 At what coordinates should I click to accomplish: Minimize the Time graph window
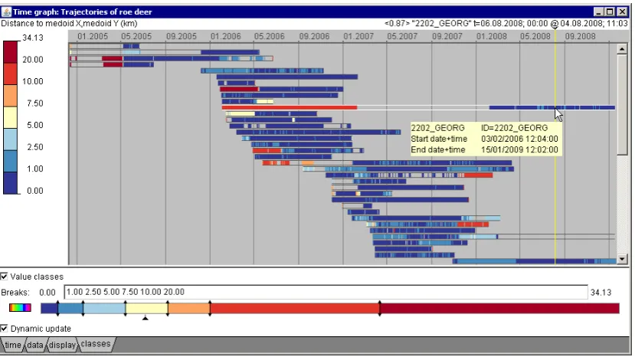(599, 11)
